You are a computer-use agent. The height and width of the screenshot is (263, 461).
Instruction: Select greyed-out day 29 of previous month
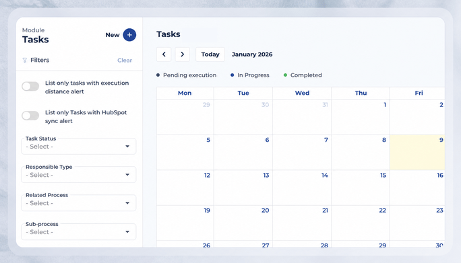(185, 117)
